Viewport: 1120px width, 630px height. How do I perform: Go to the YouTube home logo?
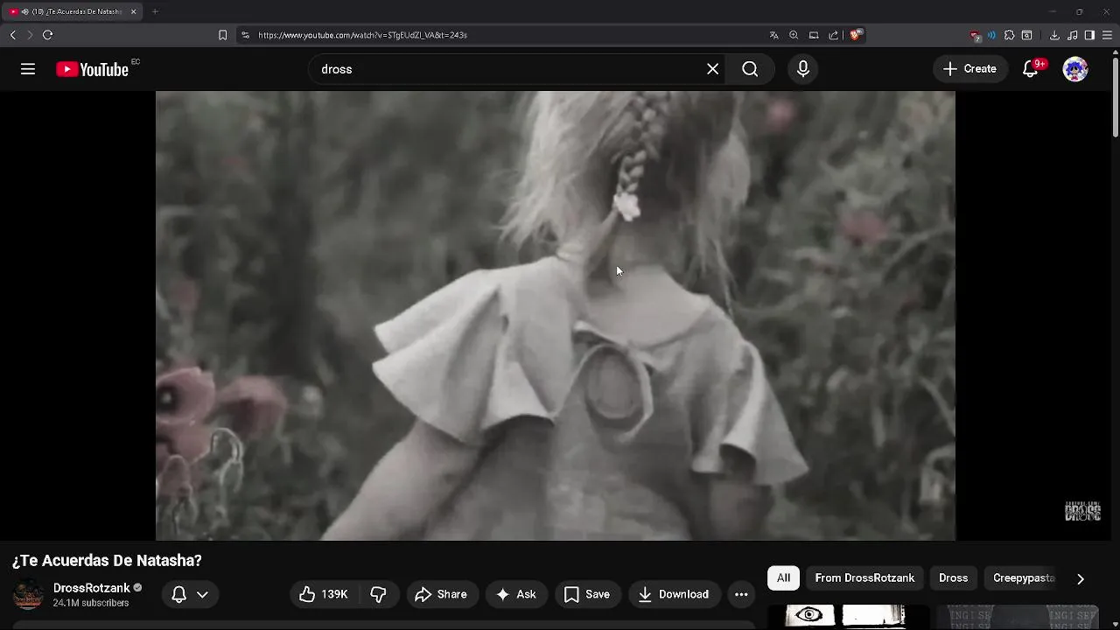tap(93, 69)
